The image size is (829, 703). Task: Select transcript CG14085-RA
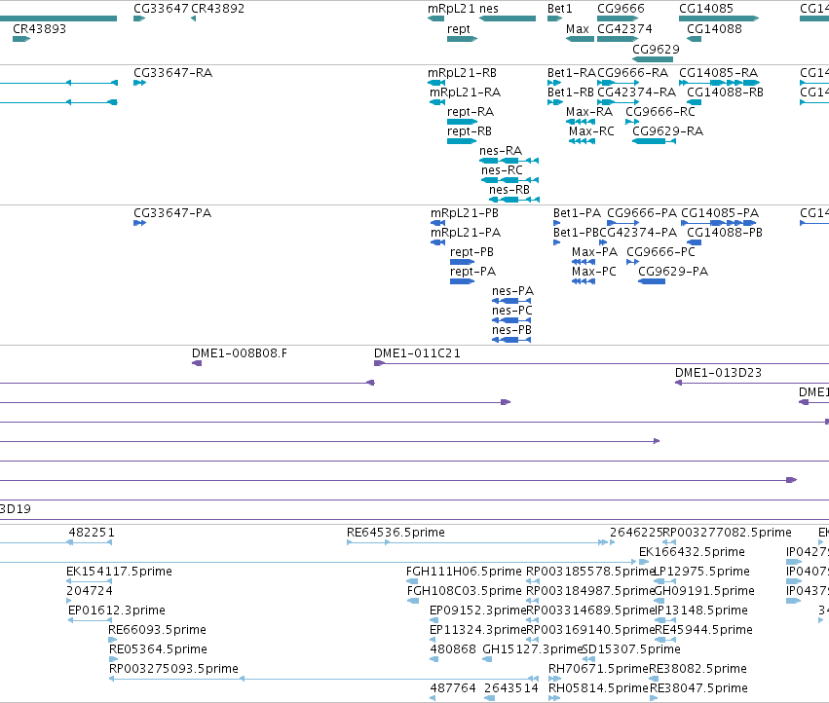point(719,83)
